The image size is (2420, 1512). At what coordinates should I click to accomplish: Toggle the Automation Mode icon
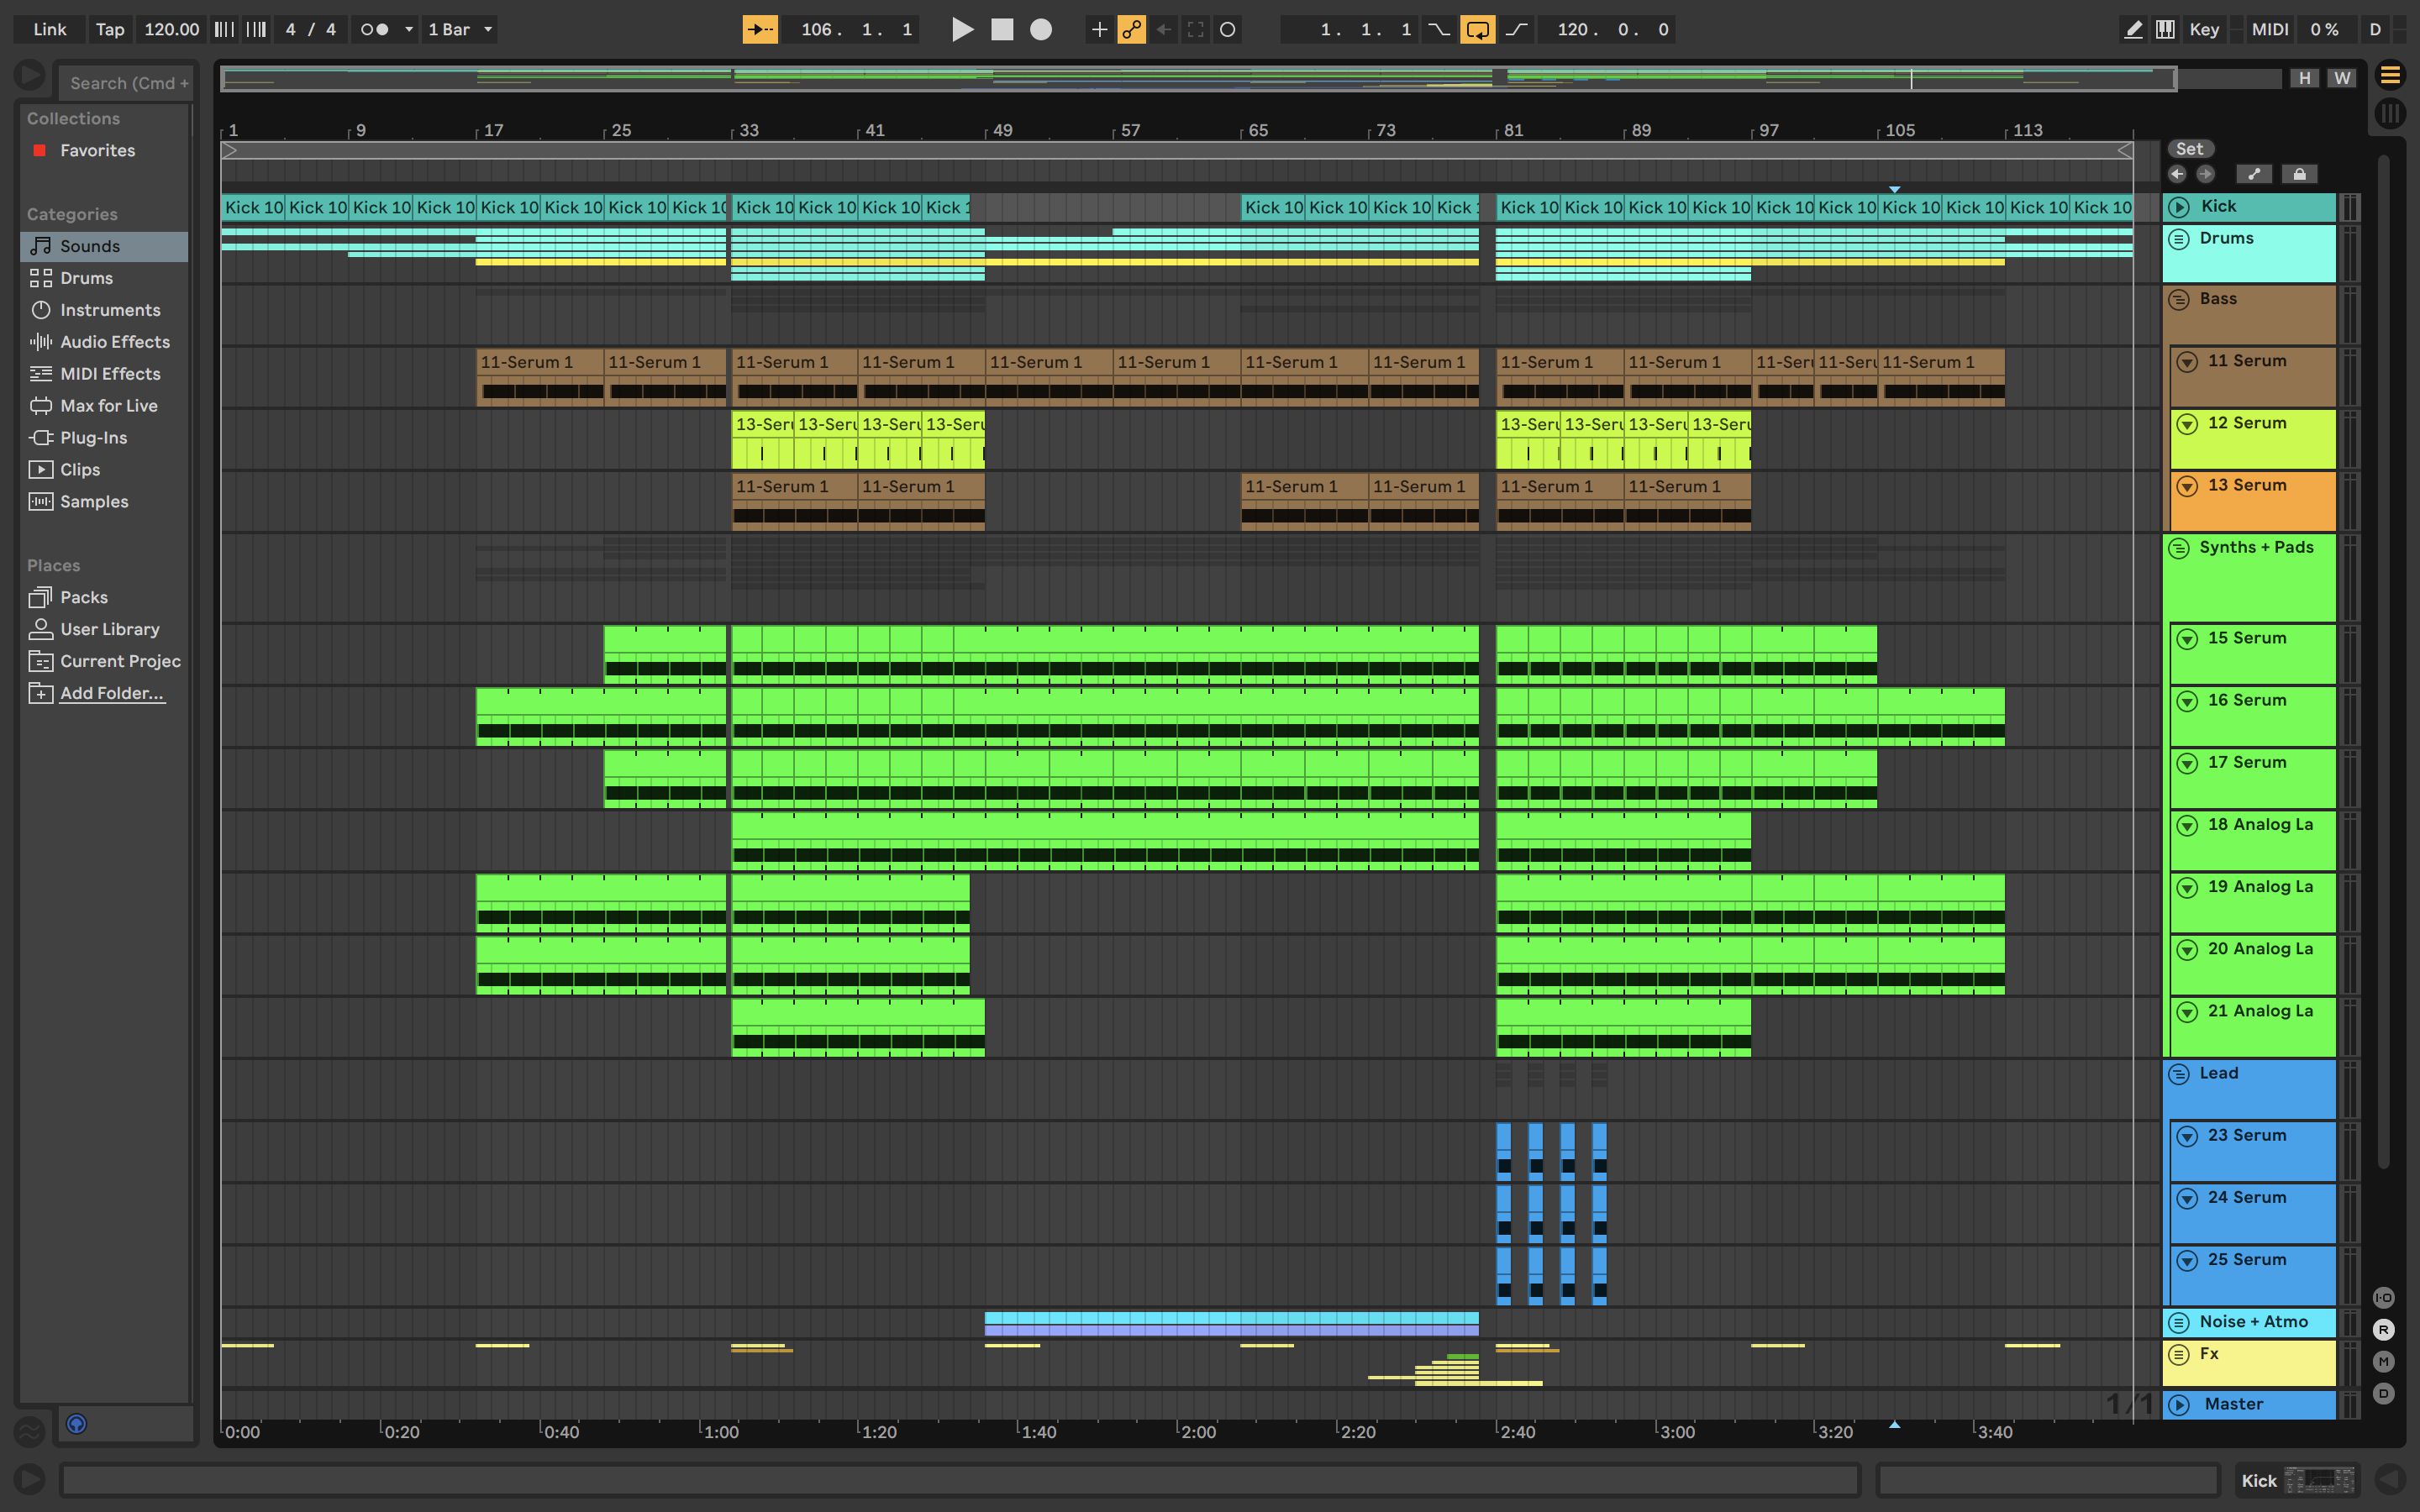[x=2254, y=174]
